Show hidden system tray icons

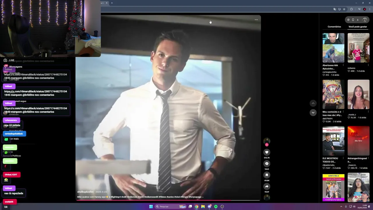[341, 206]
